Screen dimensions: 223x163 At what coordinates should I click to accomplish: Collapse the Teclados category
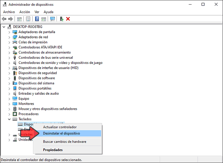9,119
